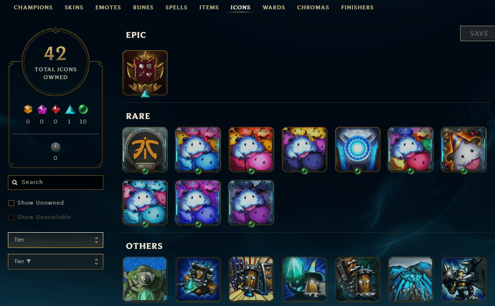Select the green stone golem icon

pos(145,279)
